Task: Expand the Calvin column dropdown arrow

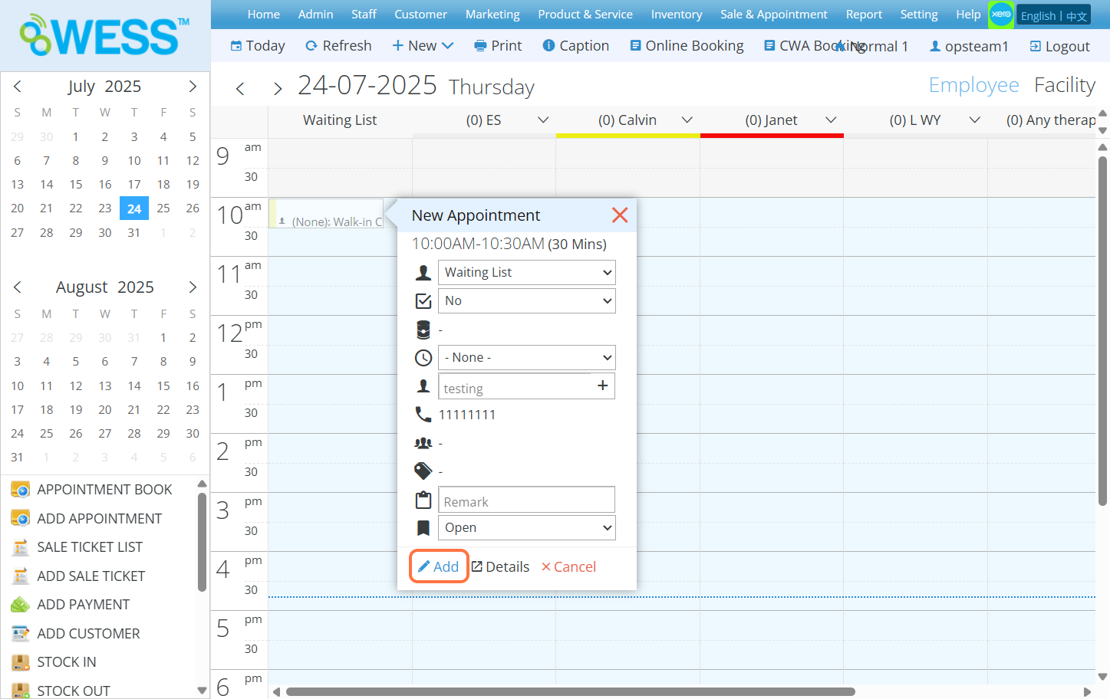Action: (687, 120)
